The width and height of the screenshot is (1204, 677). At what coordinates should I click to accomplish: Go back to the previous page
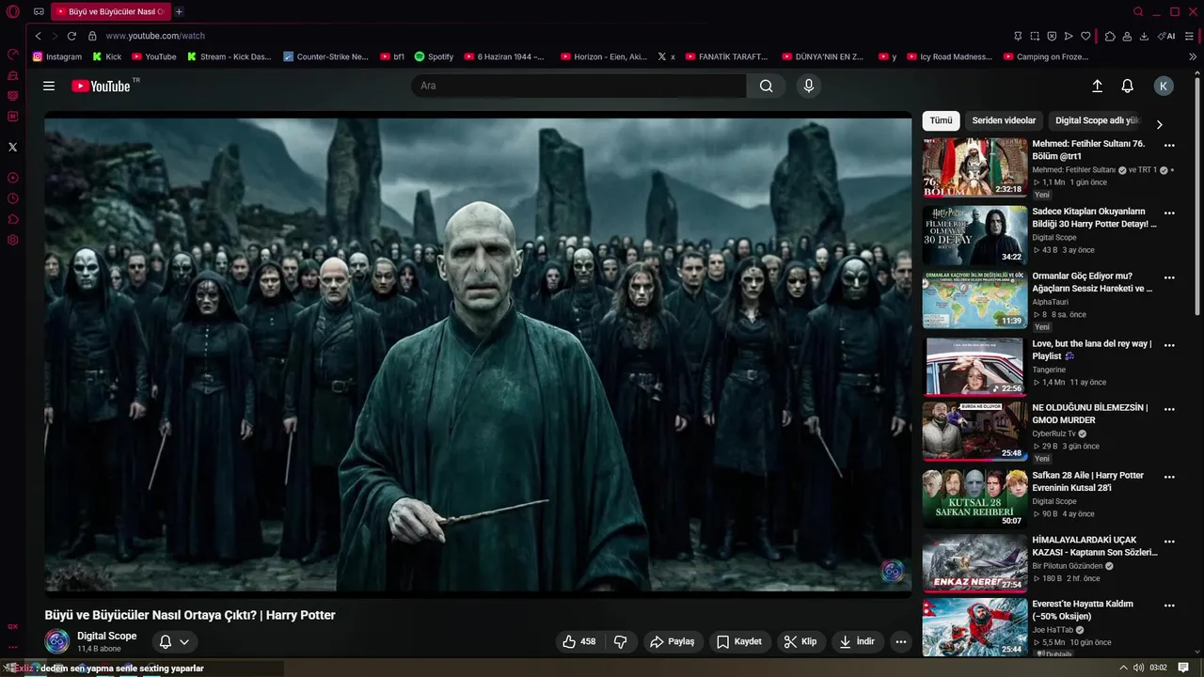point(38,36)
